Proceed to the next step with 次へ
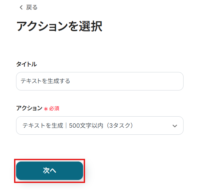Image resolution: width=213 pixels, height=190 pixels. [50, 171]
